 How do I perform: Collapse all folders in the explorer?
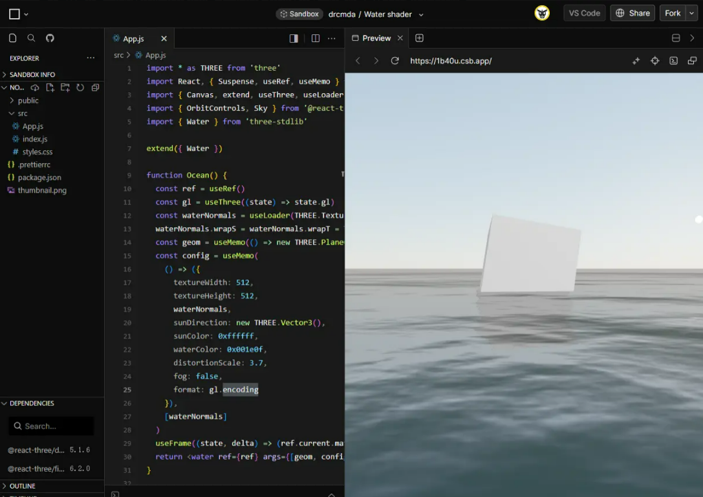pos(95,87)
